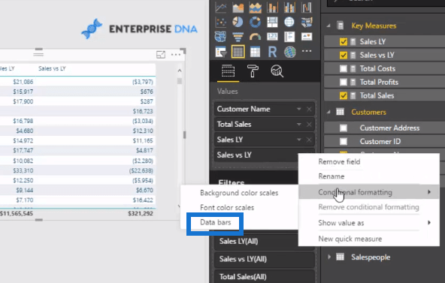The image size is (445, 283).
Task: Select the map globe visualization
Action: 289,22
